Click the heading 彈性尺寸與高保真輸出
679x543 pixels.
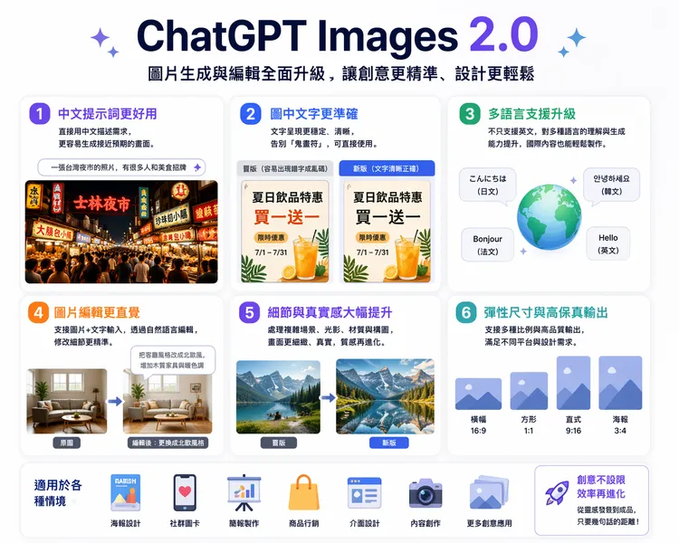click(546, 312)
